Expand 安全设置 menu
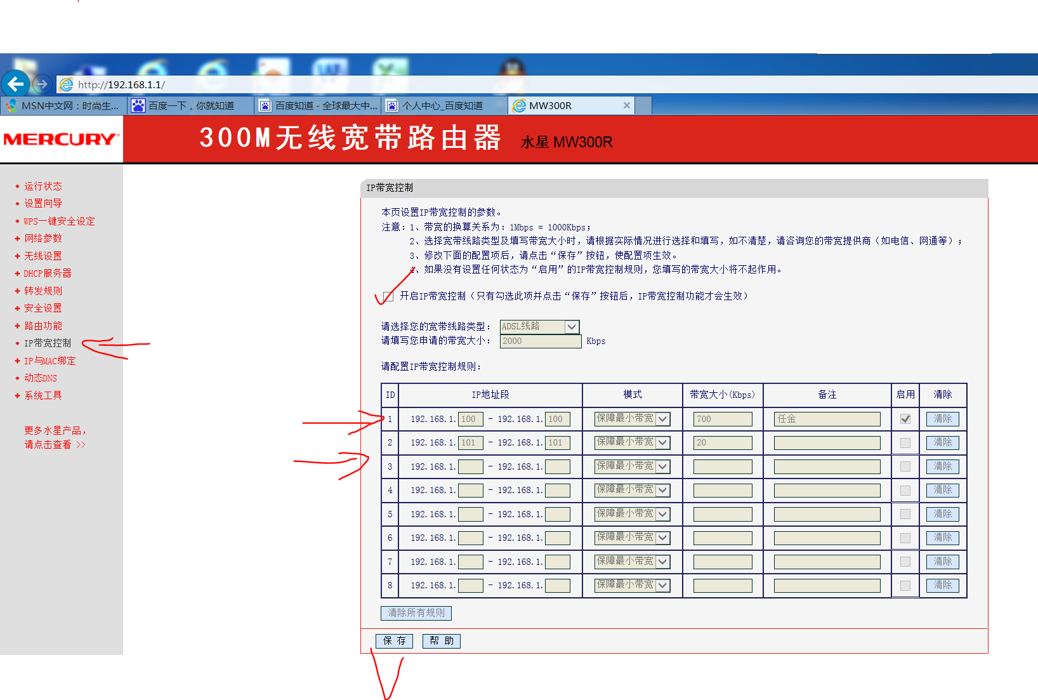Screen dimensions: 1038x700 [x=43, y=308]
